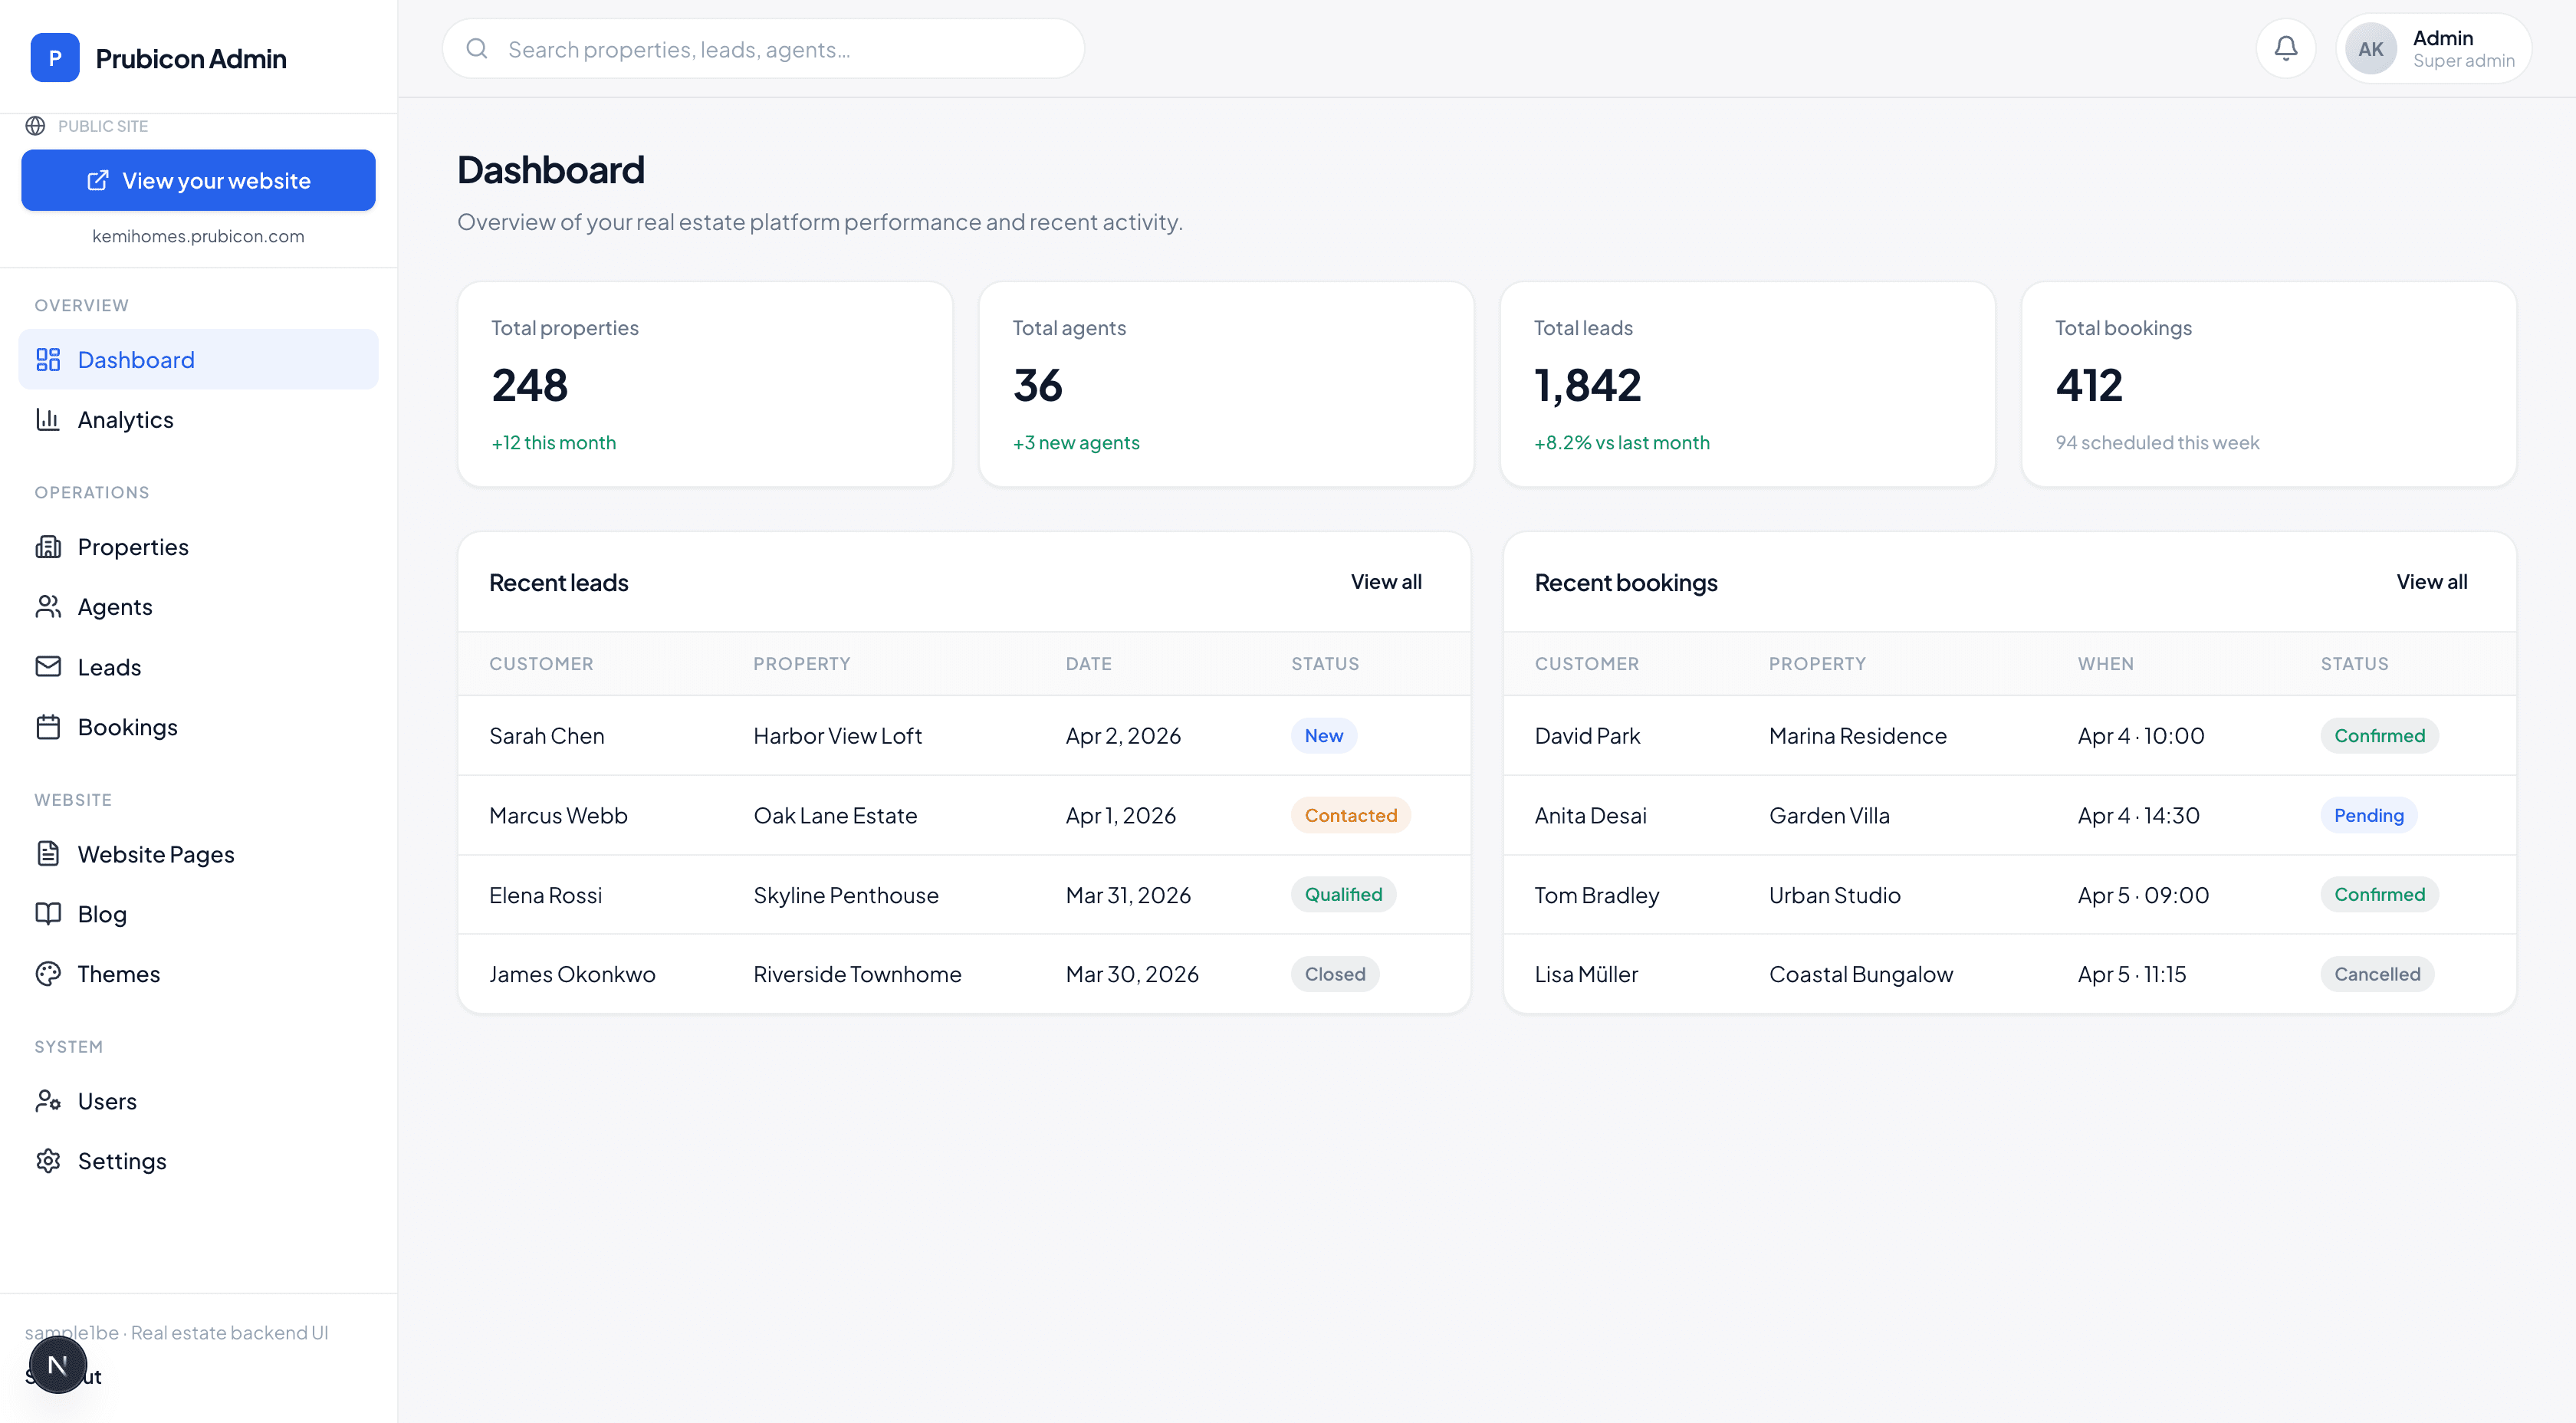View all recent leads

(x=1386, y=581)
